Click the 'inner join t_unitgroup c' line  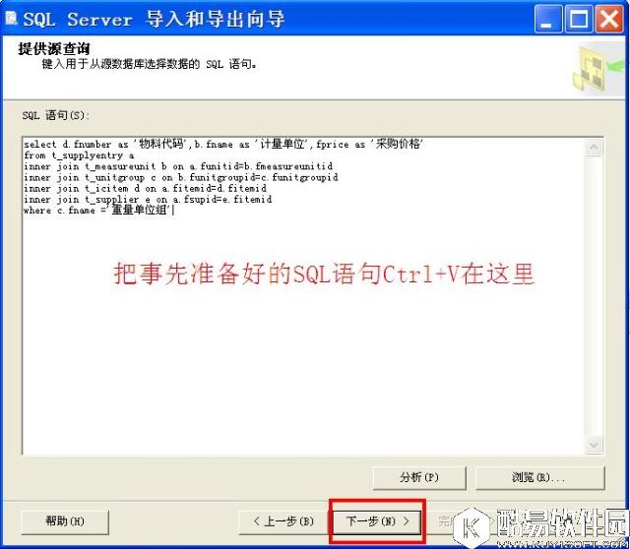181,177
